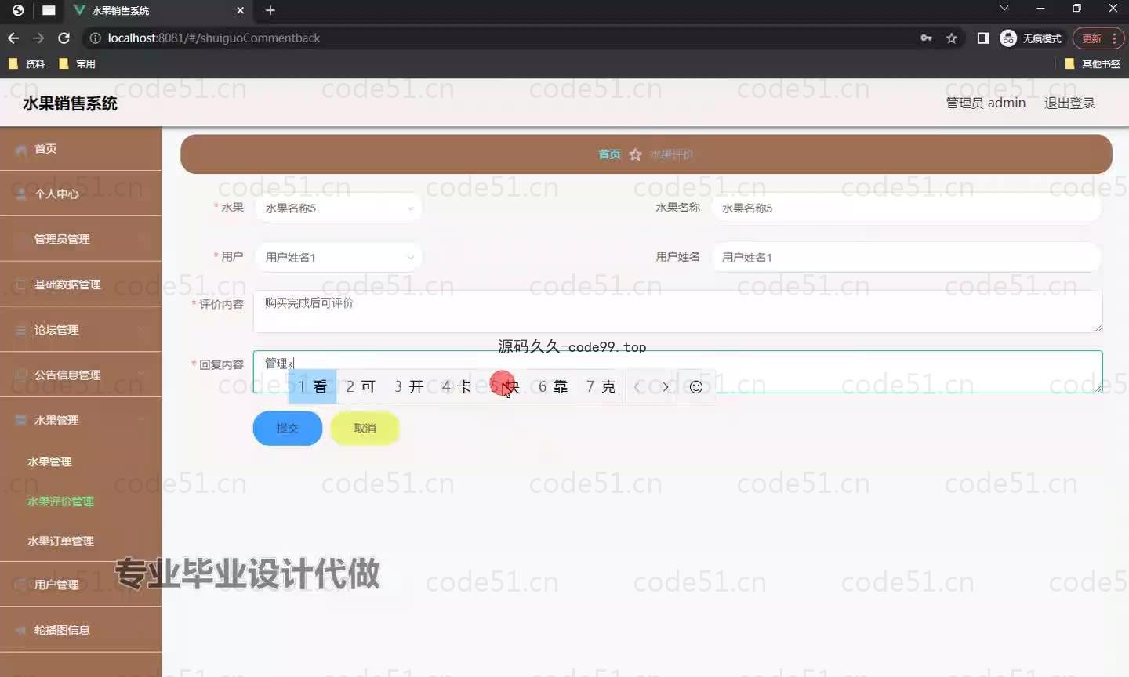This screenshot has width=1129, height=677.
Task: Go back with the browser back arrow
Action: 13,38
